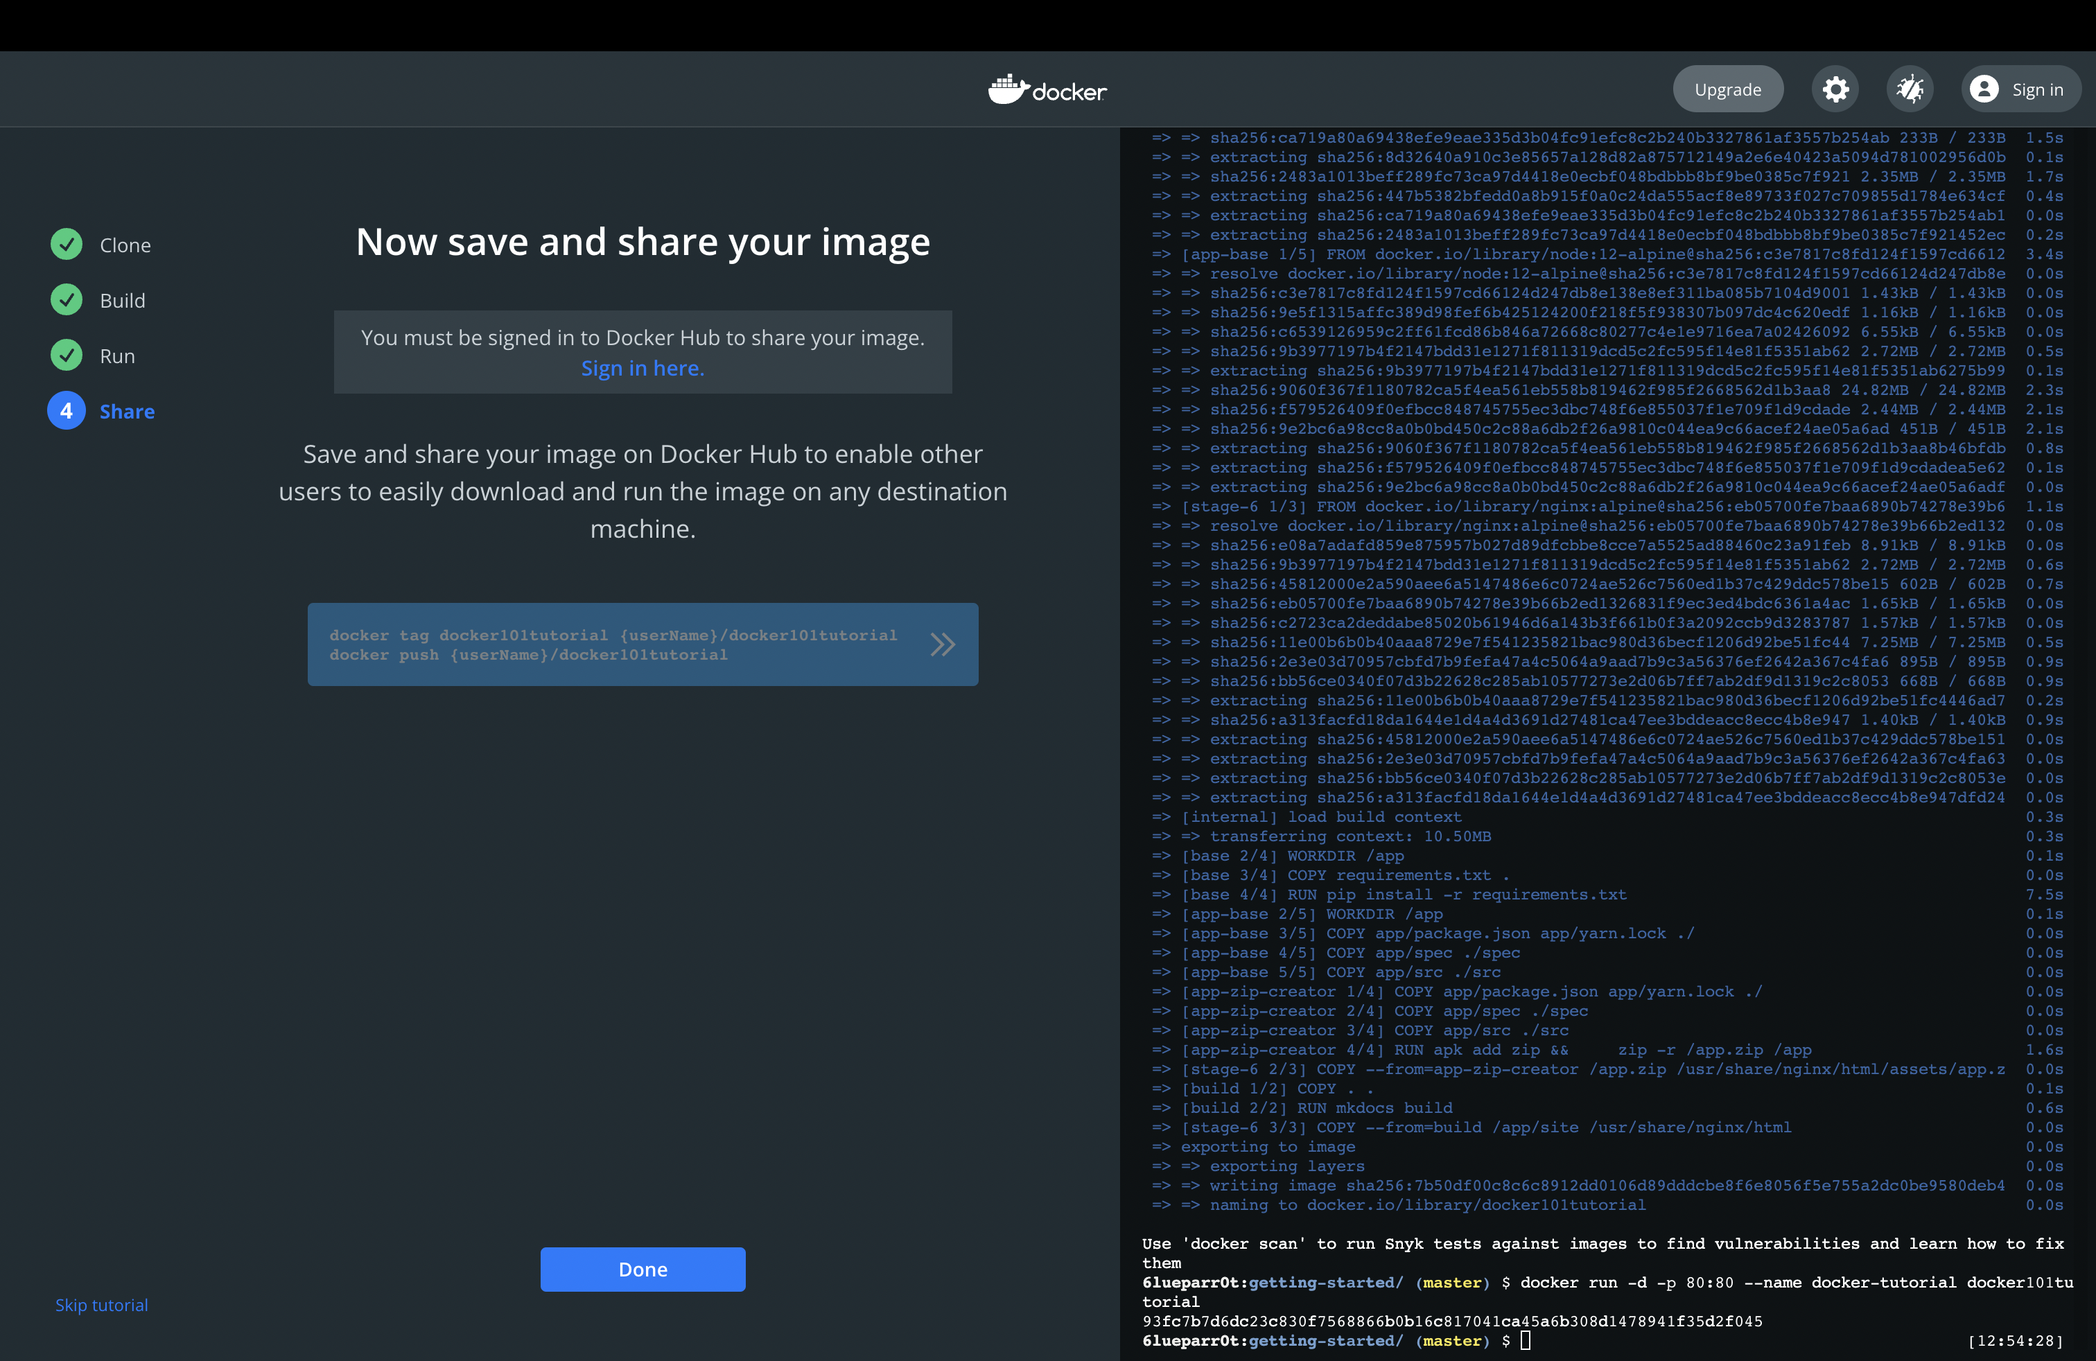
Task: Select the Share step label
Action: click(x=127, y=411)
